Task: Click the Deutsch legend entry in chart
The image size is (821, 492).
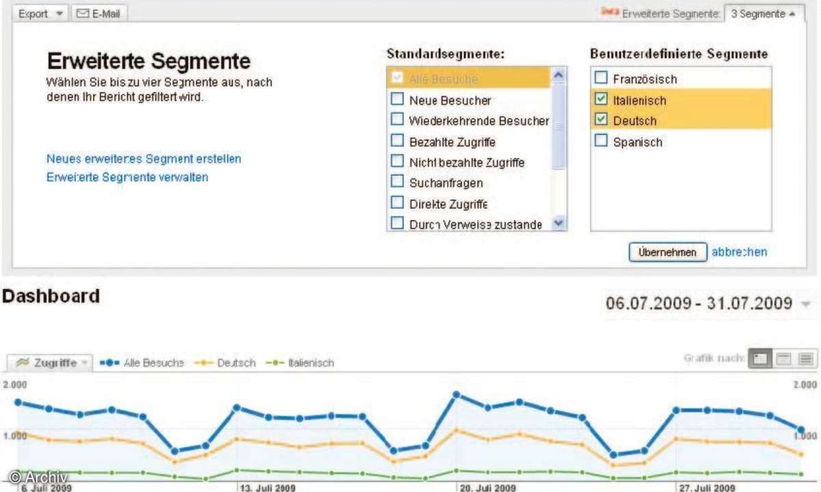Action: coord(225,363)
